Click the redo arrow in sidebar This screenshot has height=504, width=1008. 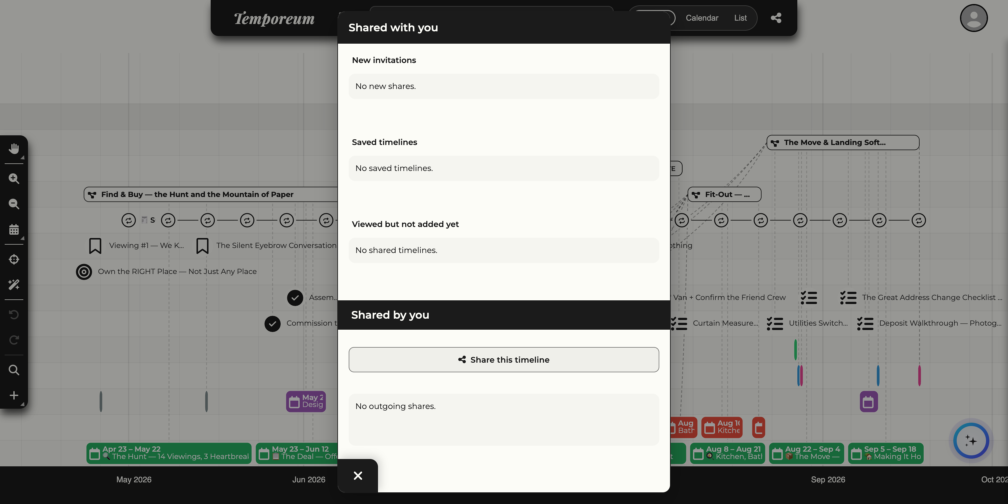click(x=14, y=340)
